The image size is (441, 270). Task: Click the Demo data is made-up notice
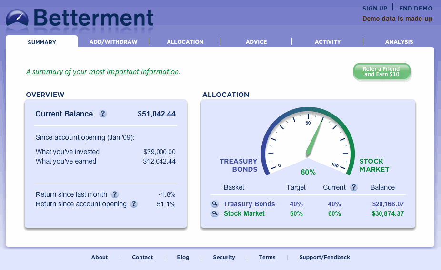pyautogui.click(x=397, y=19)
